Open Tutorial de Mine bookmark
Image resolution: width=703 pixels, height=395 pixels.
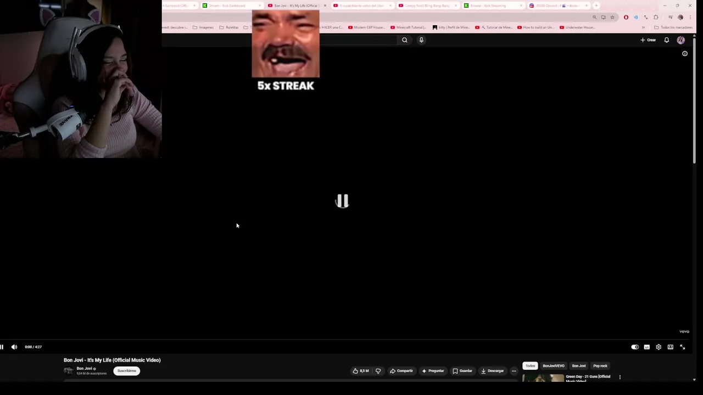pyautogui.click(x=493, y=27)
